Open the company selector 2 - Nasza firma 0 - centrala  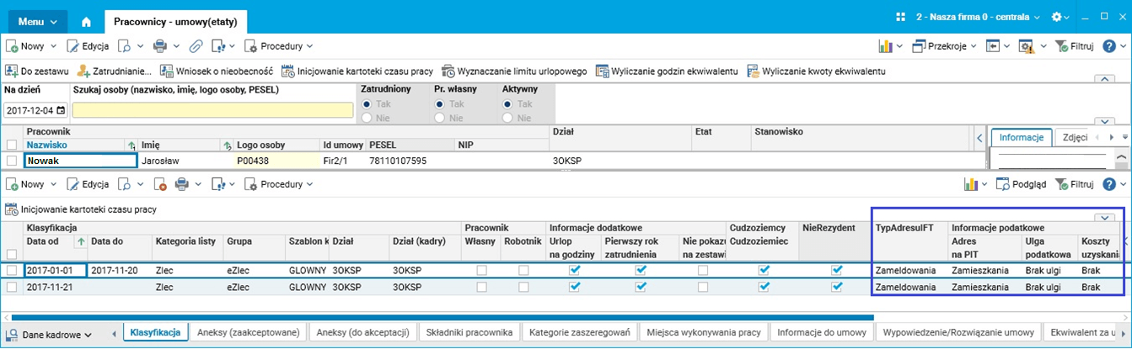click(x=976, y=17)
